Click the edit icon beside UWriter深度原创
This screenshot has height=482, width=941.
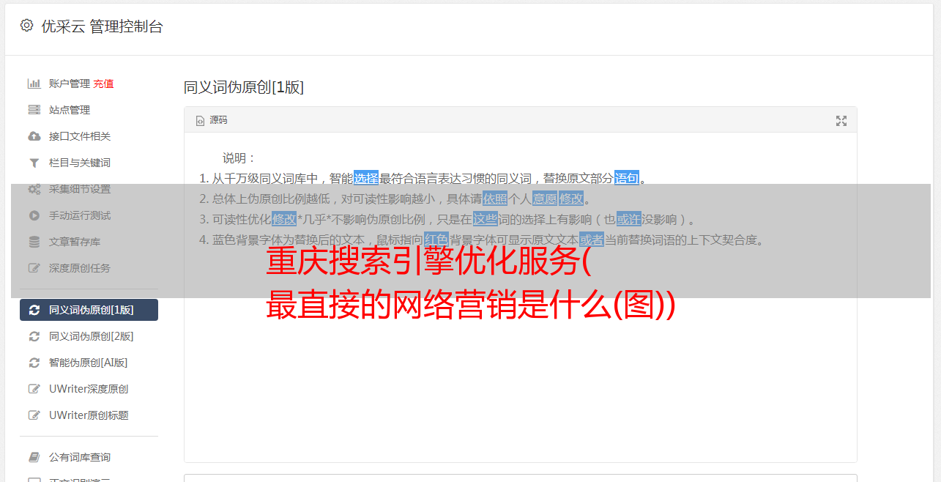click(34, 389)
